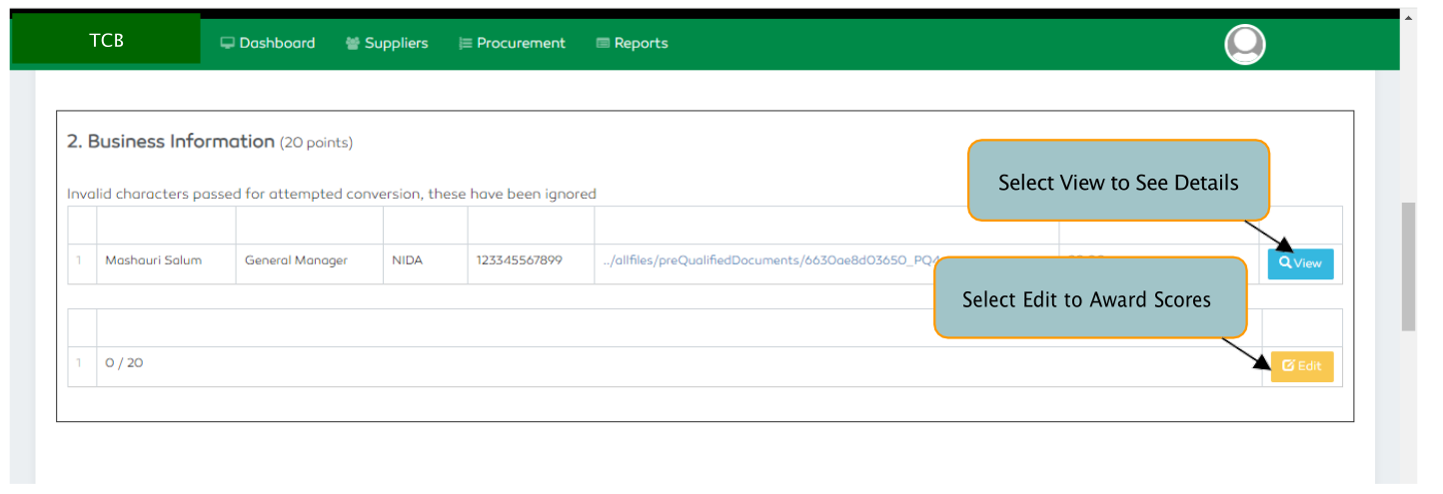Click the page vertical scrollbar thumb
Image resolution: width=1443 pixels, height=494 pixels.
coord(1408,266)
